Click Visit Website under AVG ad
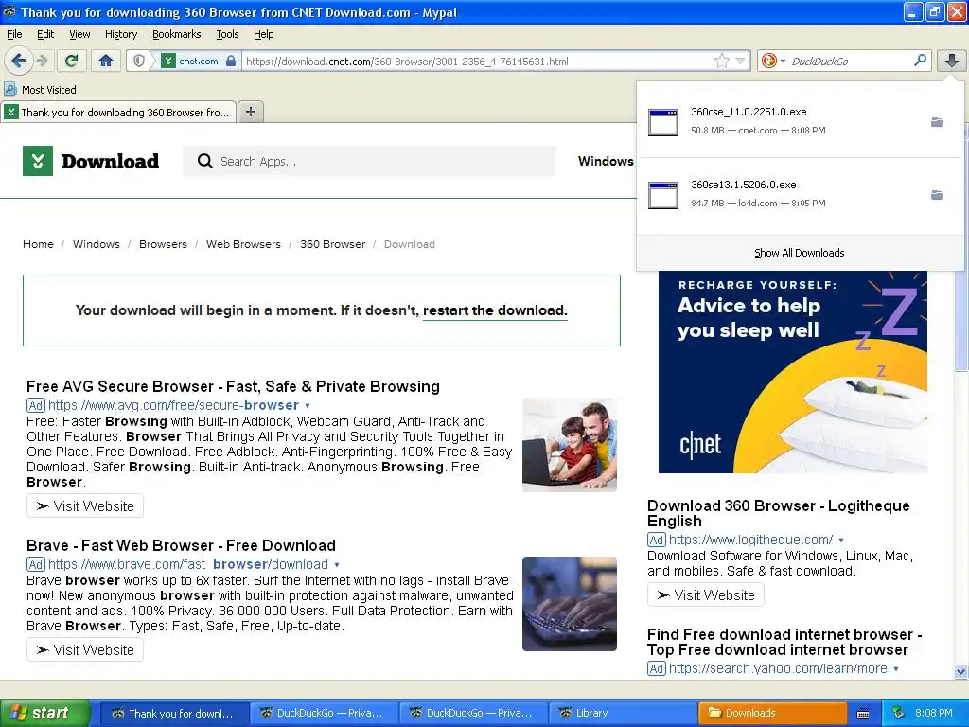 click(x=85, y=505)
